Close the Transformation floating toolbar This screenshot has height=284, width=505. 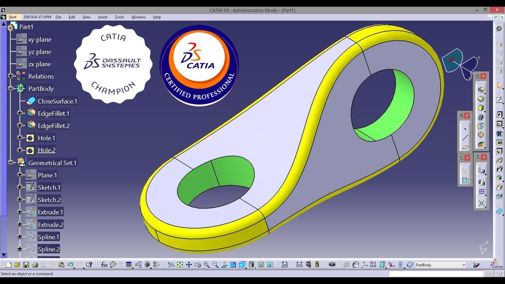tap(484, 157)
